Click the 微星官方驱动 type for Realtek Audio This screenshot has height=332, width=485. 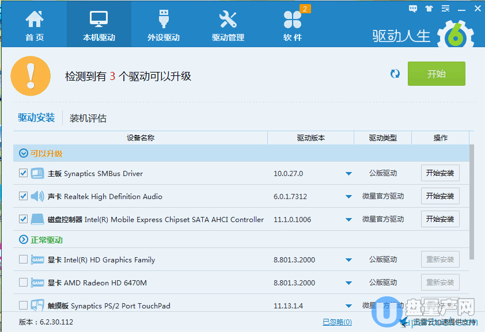(383, 196)
